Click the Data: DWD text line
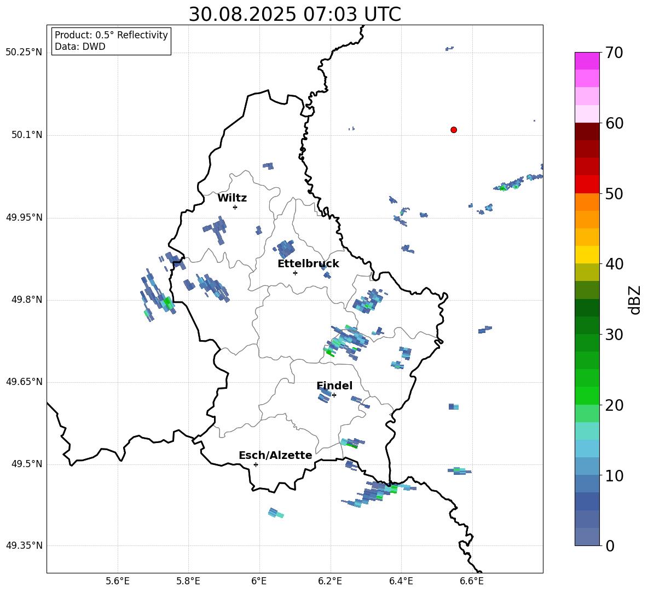The height and width of the screenshot is (592, 648). pos(80,47)
